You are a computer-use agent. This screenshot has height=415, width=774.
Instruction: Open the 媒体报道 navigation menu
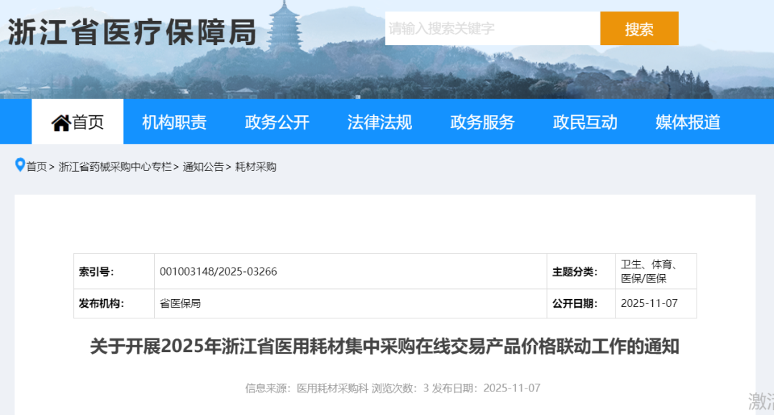coord(686,122)
